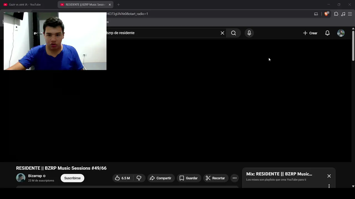Click the webcam overlay video feed

point(55,41)
